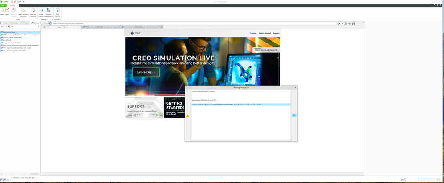The image size is (444, 183).
Task: Click the Open folder icon in the ribbon
Action: click(7, 10)
